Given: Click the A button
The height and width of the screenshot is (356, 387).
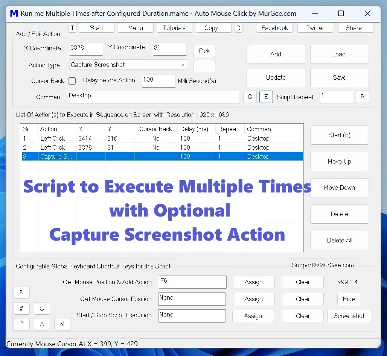Looking at the screenshot, I should (42, 324).
